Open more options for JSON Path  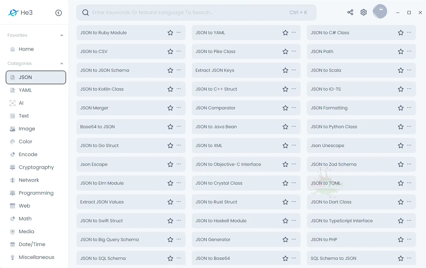coord(409,51)
